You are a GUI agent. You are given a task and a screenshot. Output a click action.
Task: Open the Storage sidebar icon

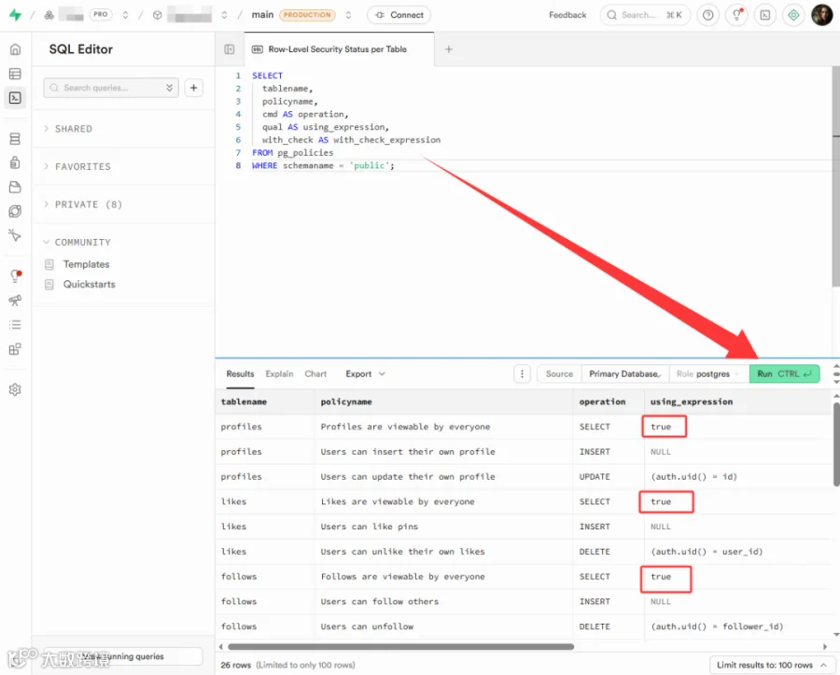pos(16,187)
